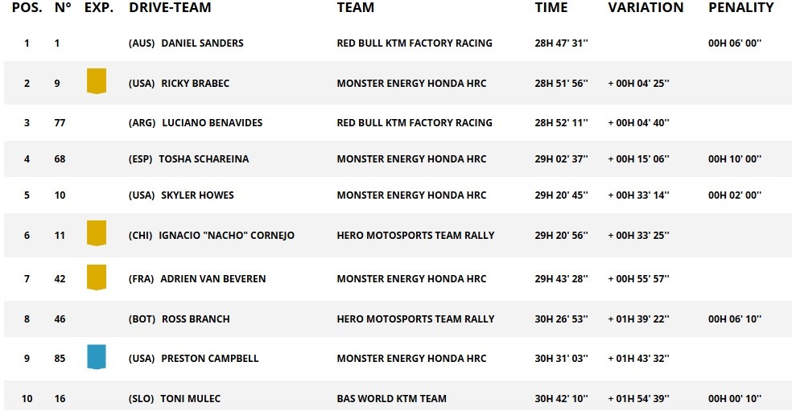Click Ignacio Cornejo's yellow experience badge

97,233
